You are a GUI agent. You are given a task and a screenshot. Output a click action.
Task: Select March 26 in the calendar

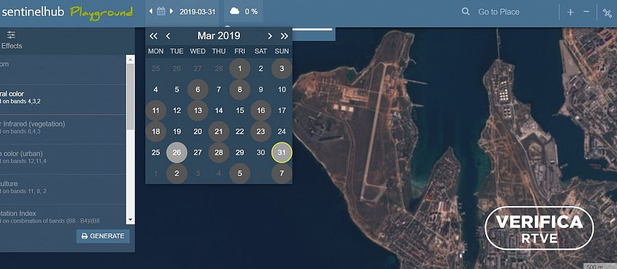pyautogui.click(x=177, y=153)
